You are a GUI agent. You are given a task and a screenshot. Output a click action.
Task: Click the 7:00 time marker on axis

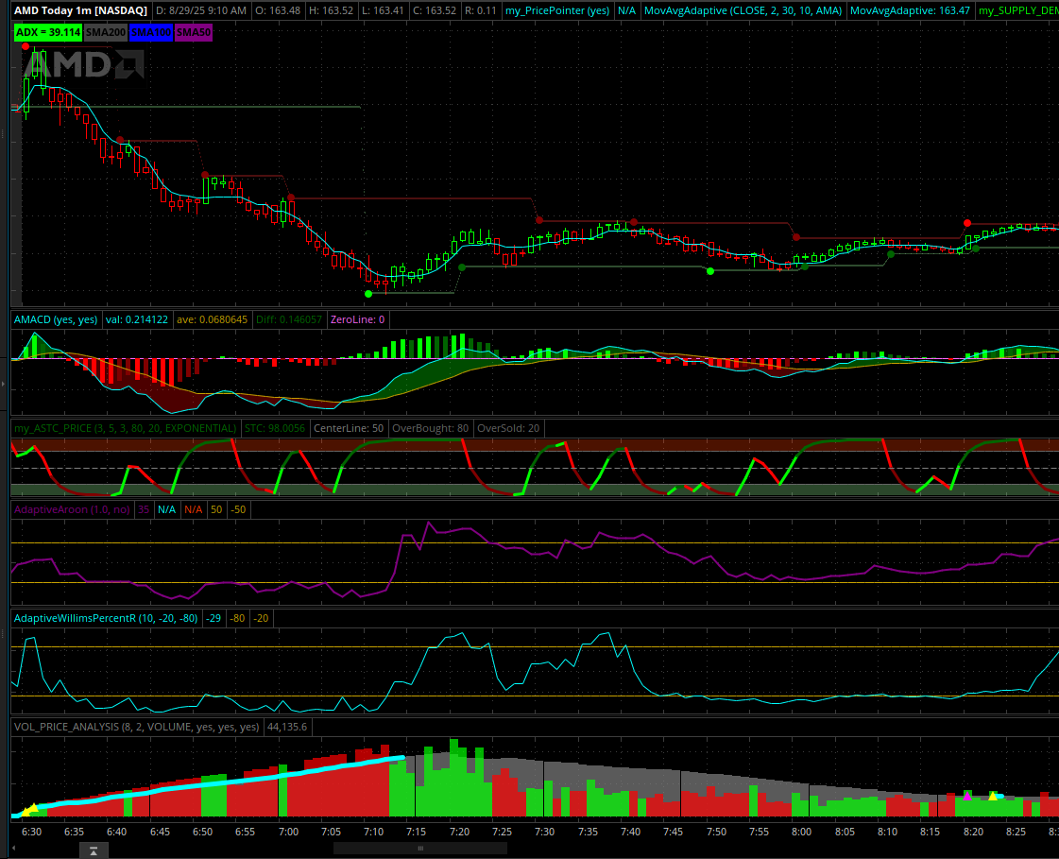(x=289, y=831)
